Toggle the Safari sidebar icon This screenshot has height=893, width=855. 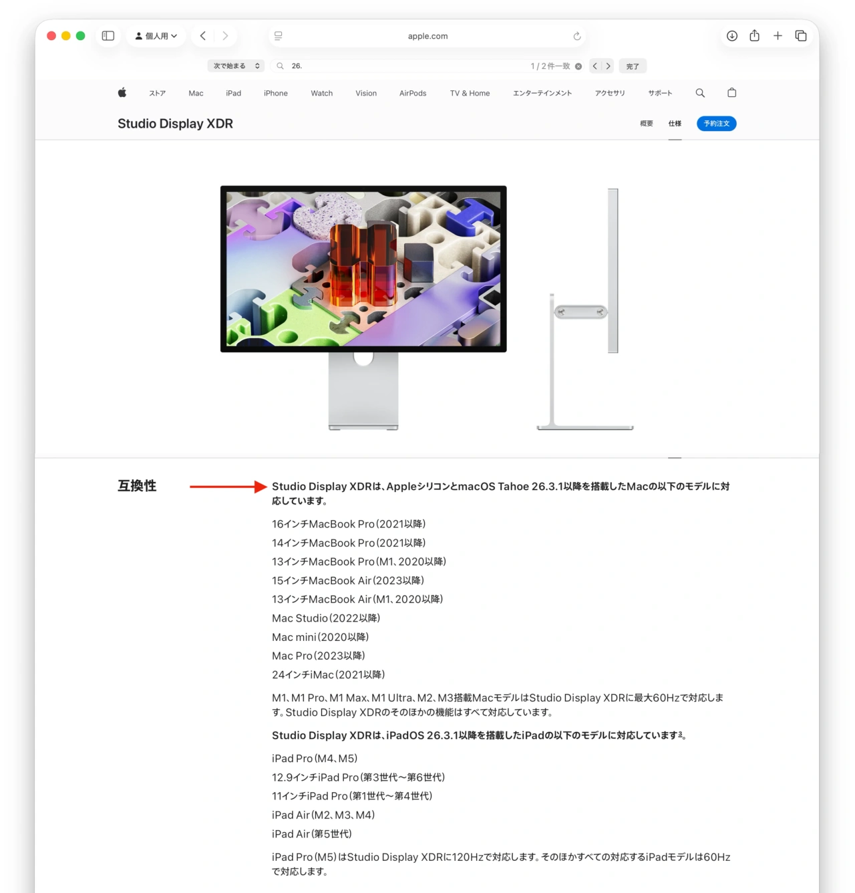tap(108, 35)
